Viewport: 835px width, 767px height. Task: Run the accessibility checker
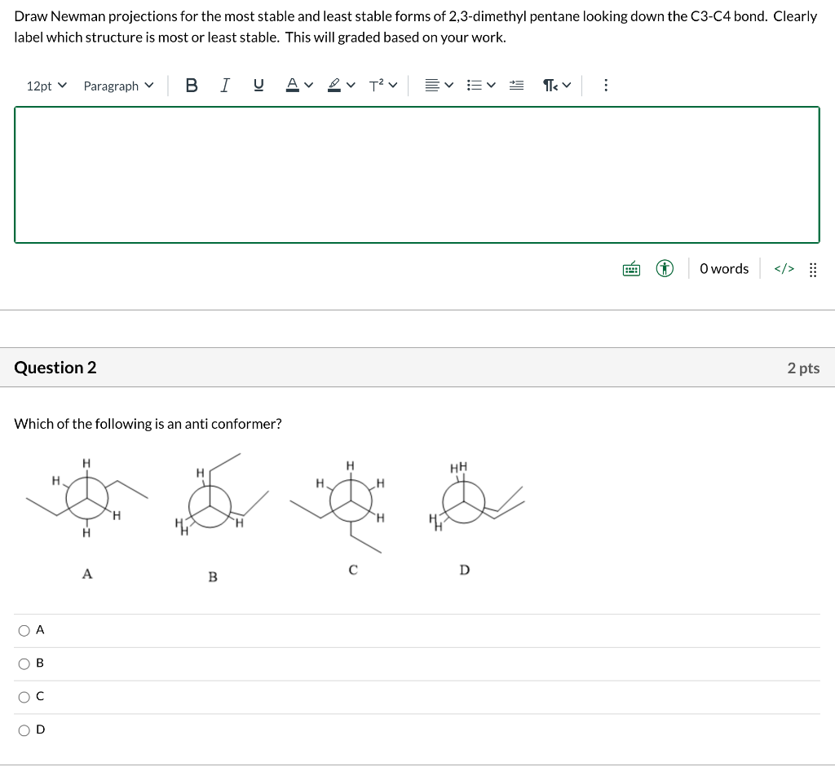(x=665, y=268)
